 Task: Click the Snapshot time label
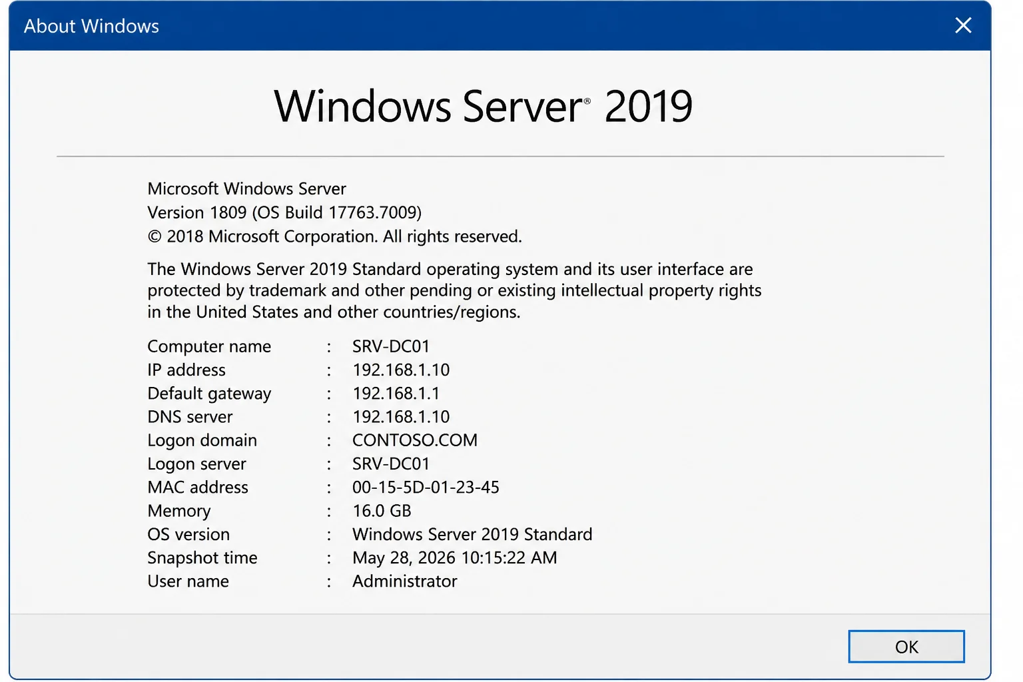coord(202,558)
